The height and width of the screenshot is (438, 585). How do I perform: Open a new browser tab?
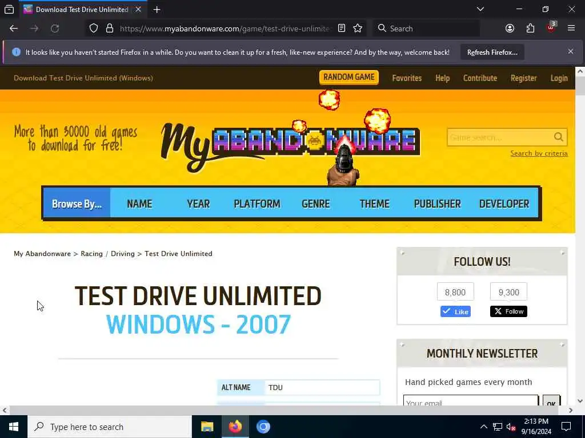point(157,10)
